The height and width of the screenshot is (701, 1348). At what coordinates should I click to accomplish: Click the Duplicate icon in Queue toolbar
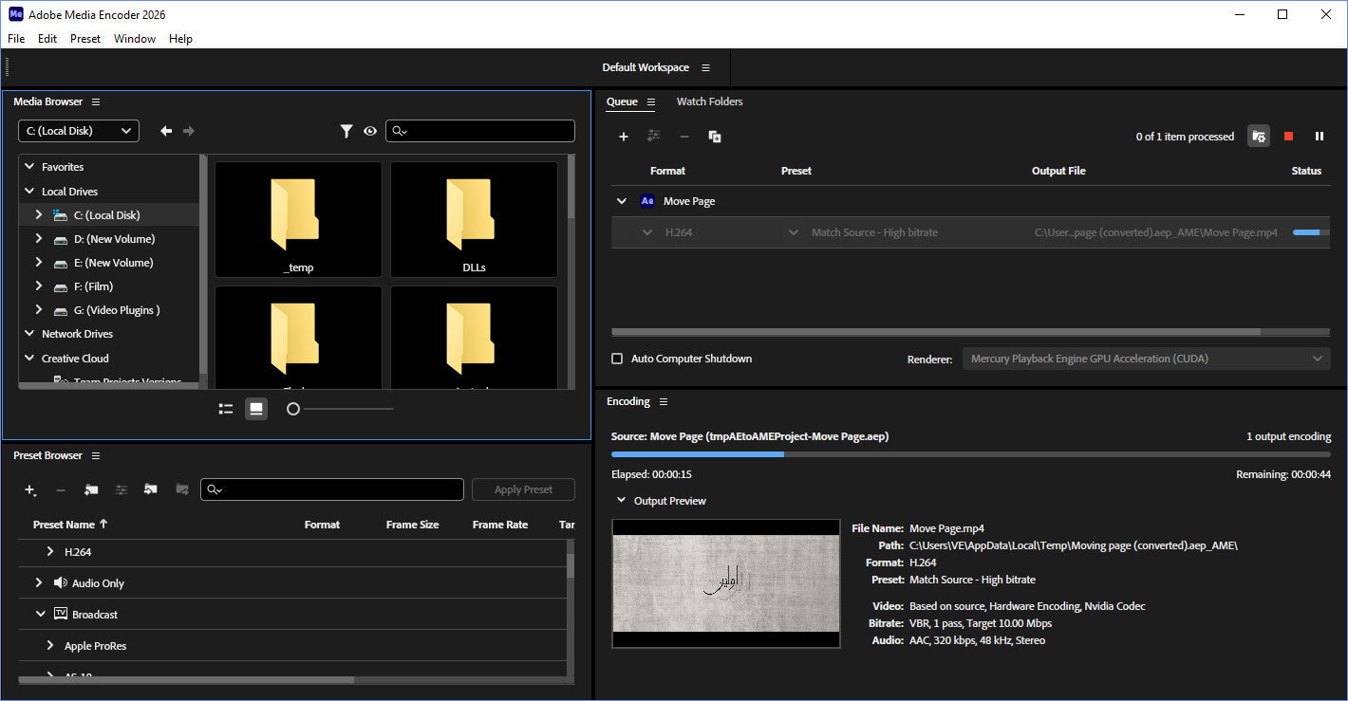(x=715, y=137)
